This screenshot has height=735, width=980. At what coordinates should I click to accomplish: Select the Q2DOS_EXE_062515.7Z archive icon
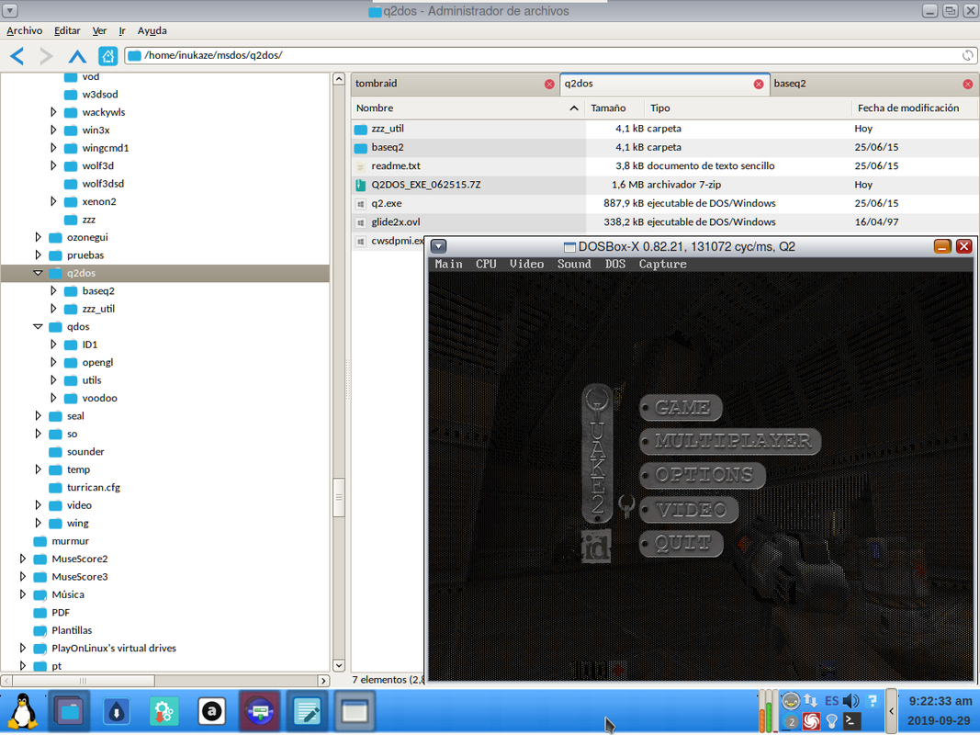pyautogui.click(x=361, y=185)
